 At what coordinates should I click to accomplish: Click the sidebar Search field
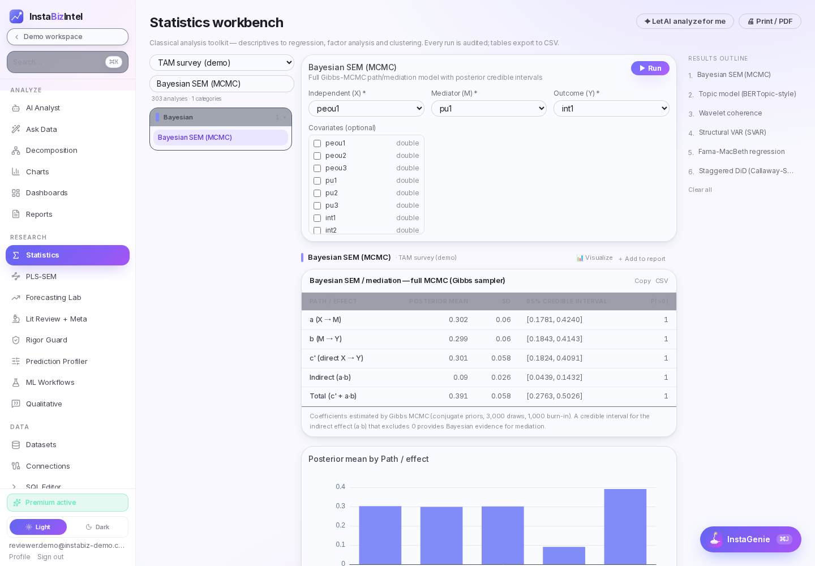coord(68,62)
